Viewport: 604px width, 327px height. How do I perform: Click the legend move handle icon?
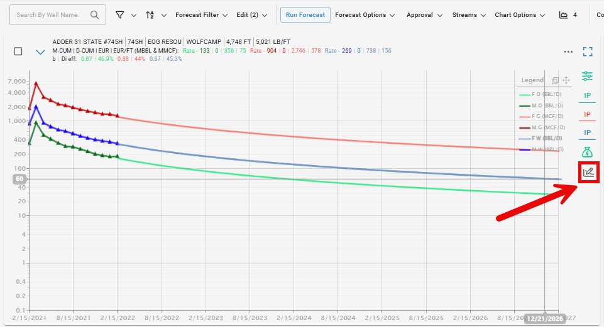566,80
